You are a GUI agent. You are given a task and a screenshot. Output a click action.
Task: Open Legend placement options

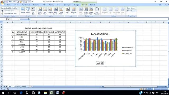(x=50, y=11)
